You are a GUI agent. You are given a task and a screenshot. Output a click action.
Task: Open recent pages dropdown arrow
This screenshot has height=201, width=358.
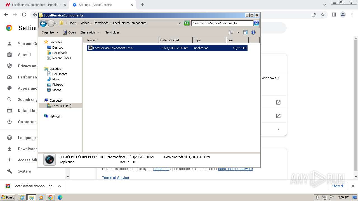tap(56, 23)
